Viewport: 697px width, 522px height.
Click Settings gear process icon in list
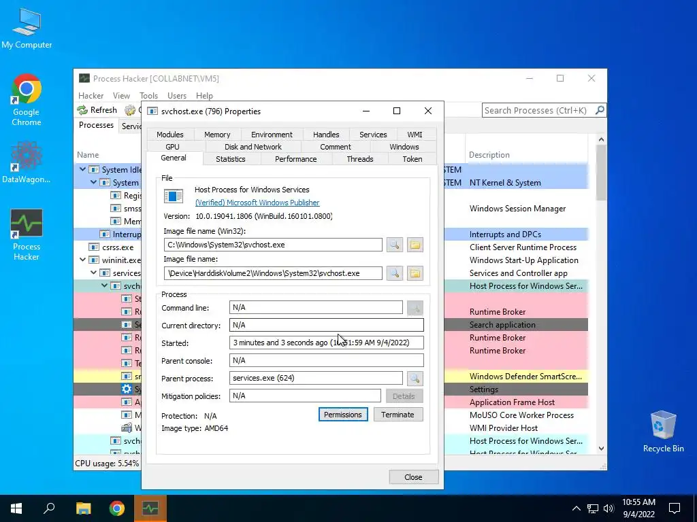pos(127,389)
